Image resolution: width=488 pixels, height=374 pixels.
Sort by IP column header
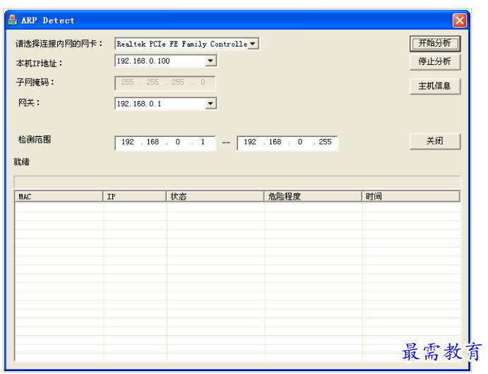(x=134, y=196)
